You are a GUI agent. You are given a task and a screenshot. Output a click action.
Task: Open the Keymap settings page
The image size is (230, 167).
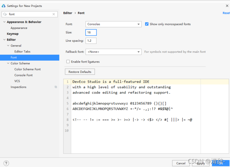point(13,34)
